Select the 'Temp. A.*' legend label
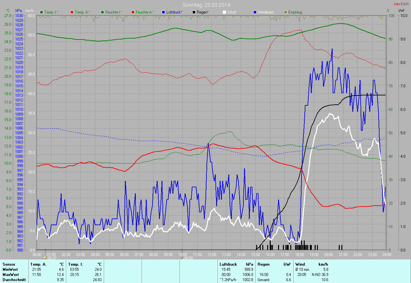The image size is (411, 283). 82,12
